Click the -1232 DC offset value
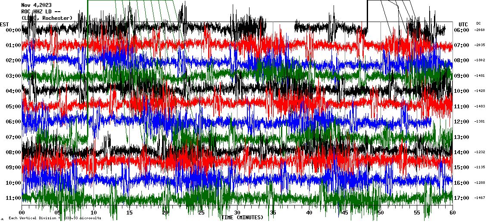 point(480,152)
